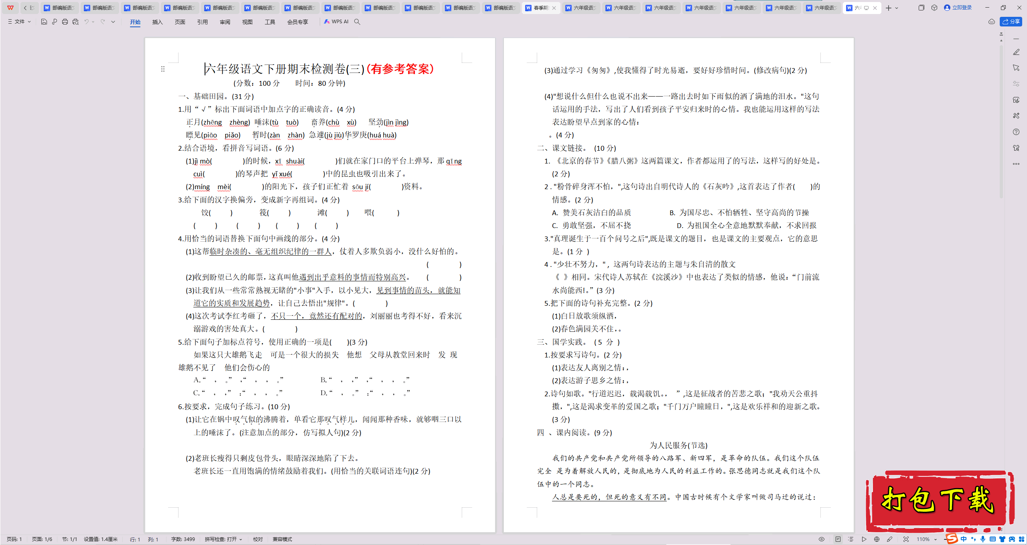Open the 插入 ribbon tab
Screen dimensions: 1027x545
pos(158,22)
